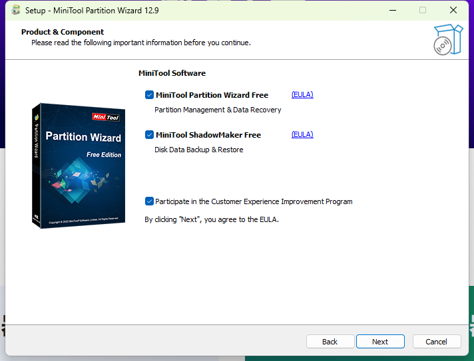Click the Next button

coord(380,341)
